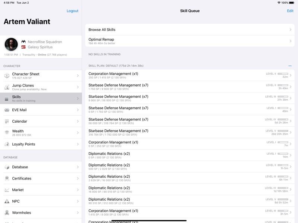
Task: Check the battery indicator in status bar
Action: pos(291,3)
